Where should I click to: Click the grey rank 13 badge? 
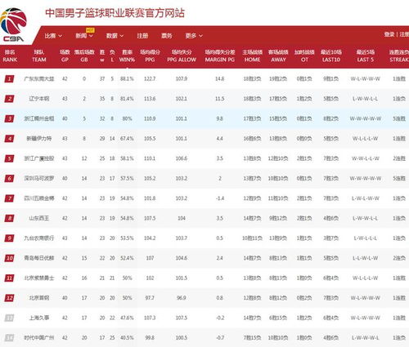tap(9, 318)
